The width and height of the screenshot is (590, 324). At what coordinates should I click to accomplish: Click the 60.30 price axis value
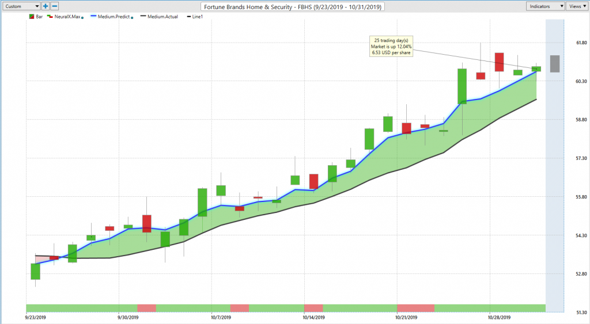[581, 81]
